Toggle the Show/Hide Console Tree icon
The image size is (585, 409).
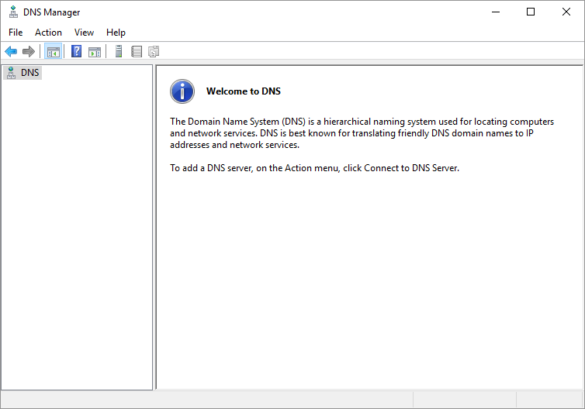point(53,51)
